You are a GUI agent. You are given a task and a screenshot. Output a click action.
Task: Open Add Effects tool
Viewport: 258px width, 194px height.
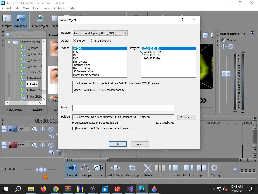coord(115,171)
